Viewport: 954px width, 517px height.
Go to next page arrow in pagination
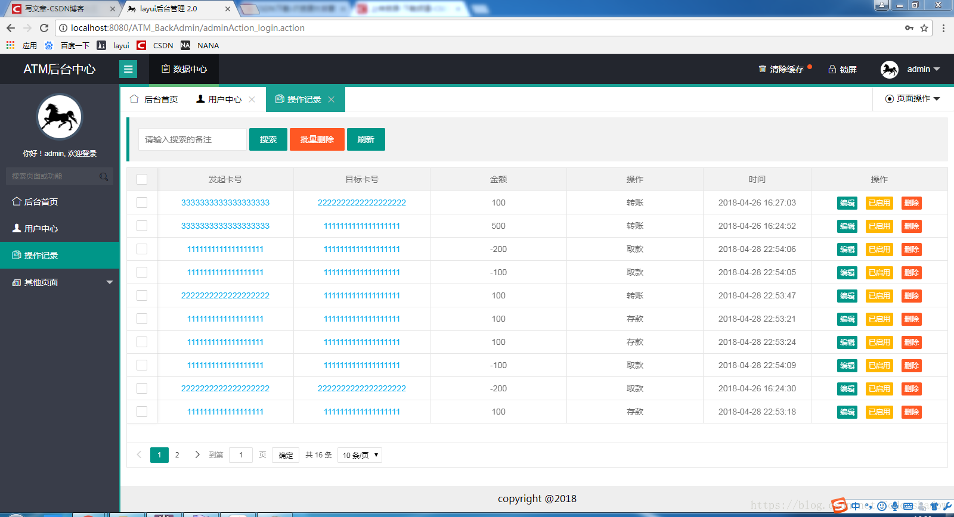(x=197, y=455)
